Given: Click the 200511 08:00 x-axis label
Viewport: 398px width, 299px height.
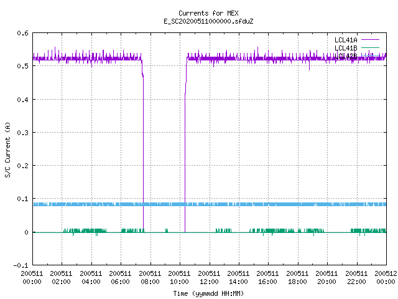Looking at the screenshot, I should pyautogui.click(x=150, y=277).
